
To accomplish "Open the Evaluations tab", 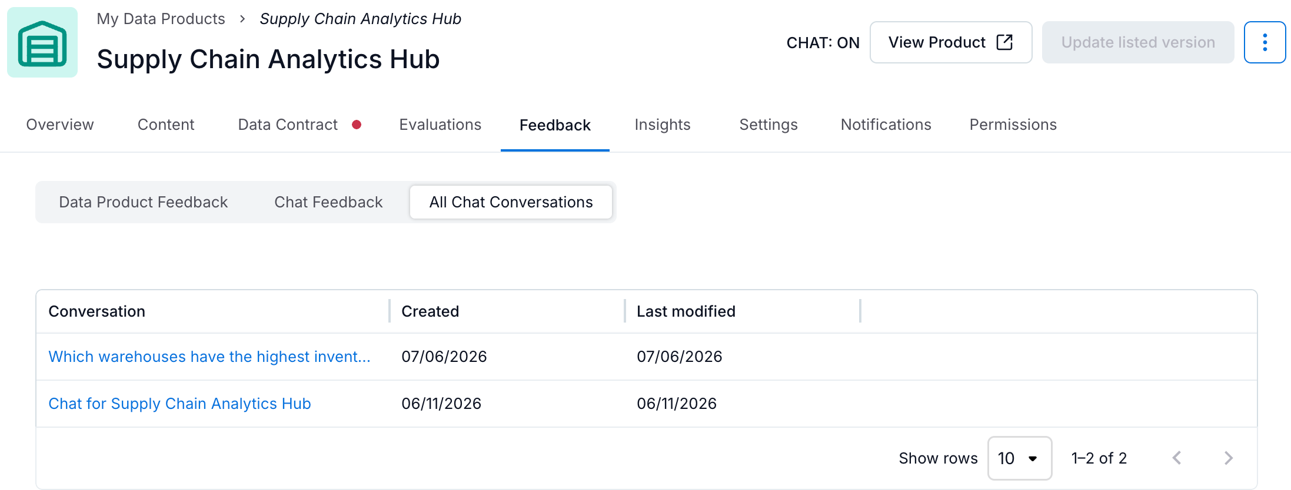I will click(x=440, y=125).
